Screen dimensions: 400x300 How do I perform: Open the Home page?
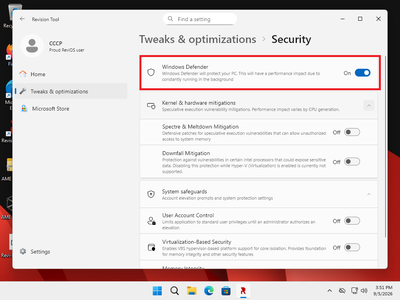click(71, 74)
